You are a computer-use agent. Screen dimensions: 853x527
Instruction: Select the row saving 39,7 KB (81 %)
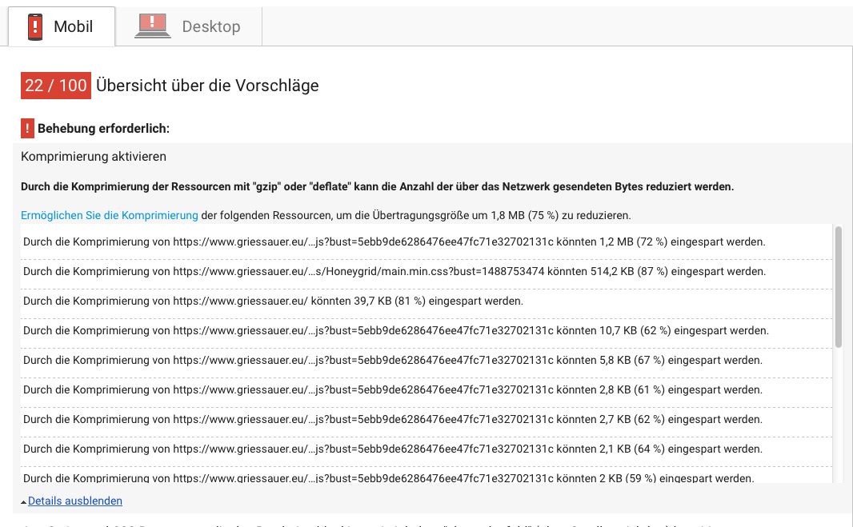(273, 301)
